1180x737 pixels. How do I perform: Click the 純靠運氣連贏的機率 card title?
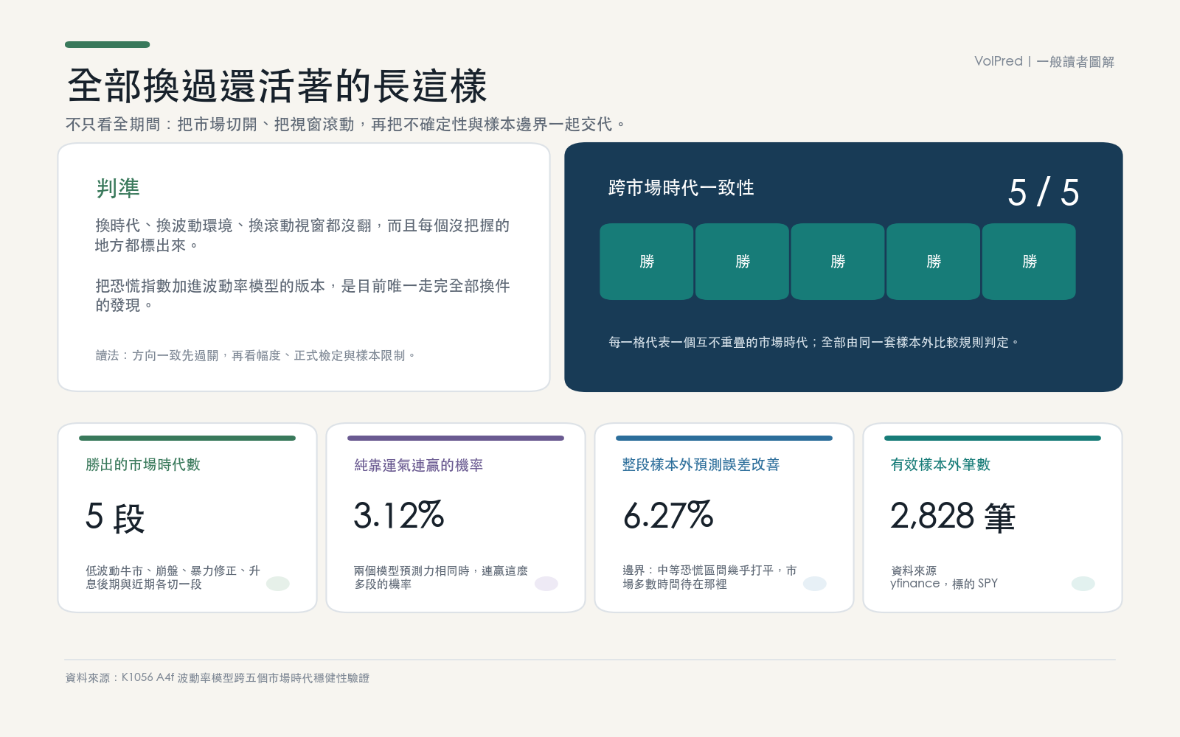(x=419, y=465)
